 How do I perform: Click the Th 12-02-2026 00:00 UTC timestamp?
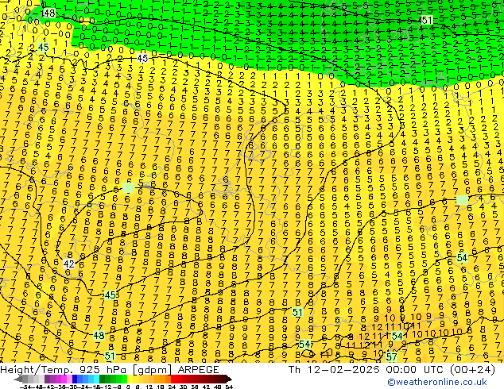[391, 370]
